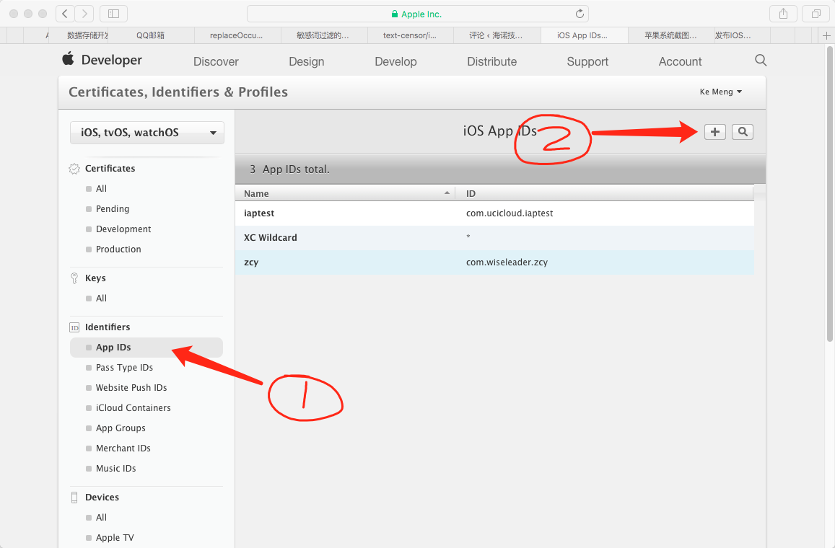Sort by the Name column header
Image resolution: width=835 pixels, height=548 pixels.
click(x=345, y=194)
